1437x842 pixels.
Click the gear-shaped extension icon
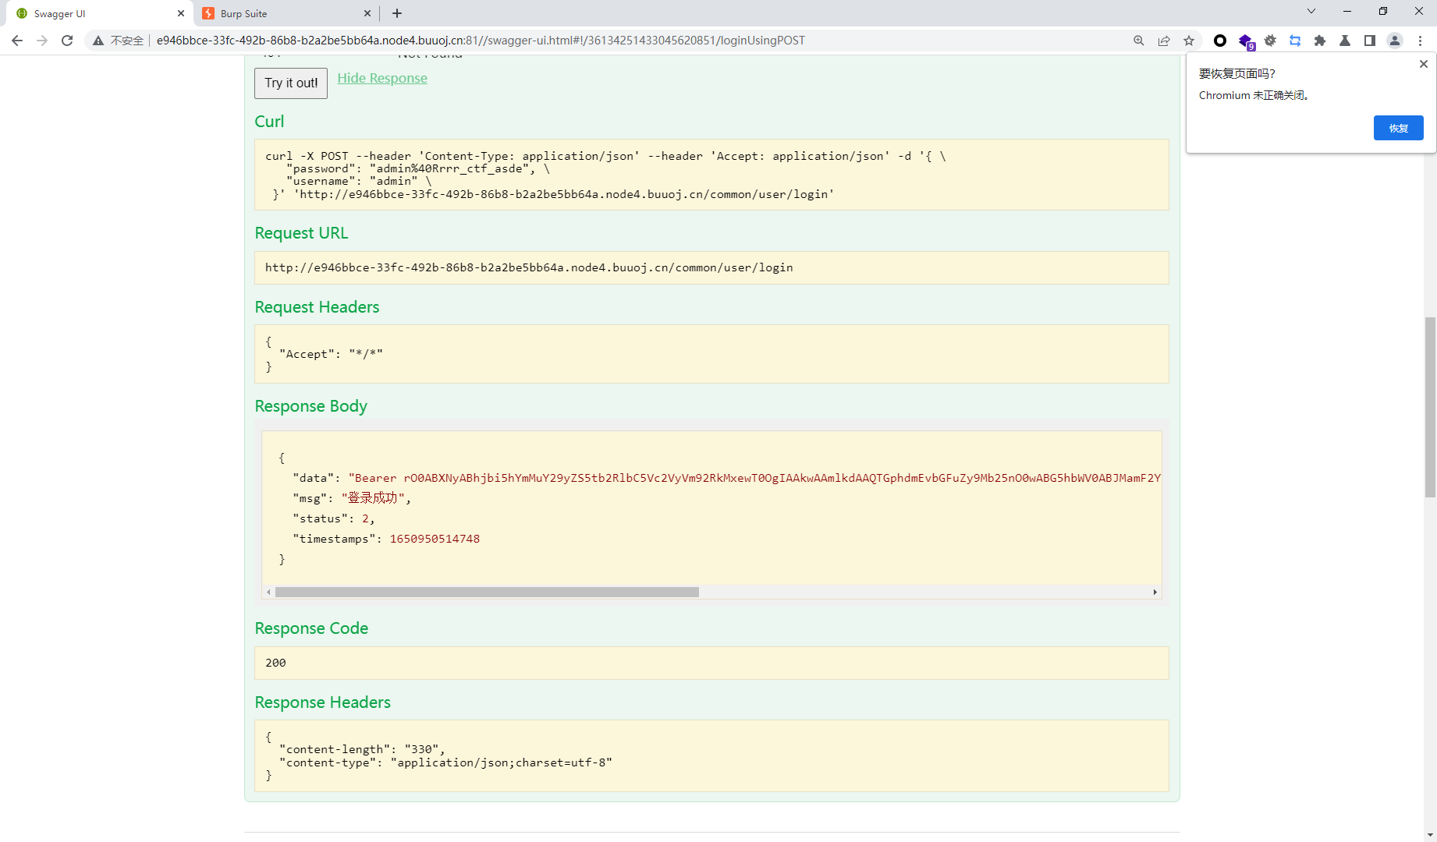tap(1270, 41)
